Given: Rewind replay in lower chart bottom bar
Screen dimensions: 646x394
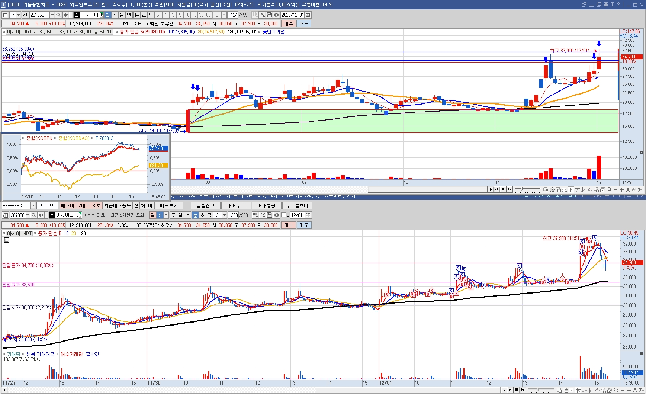Looking at the screenshot, I should click(510, 390).
